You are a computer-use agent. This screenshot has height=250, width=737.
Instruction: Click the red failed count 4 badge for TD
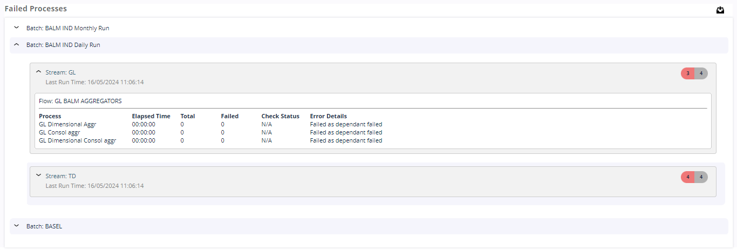(687, 177)
